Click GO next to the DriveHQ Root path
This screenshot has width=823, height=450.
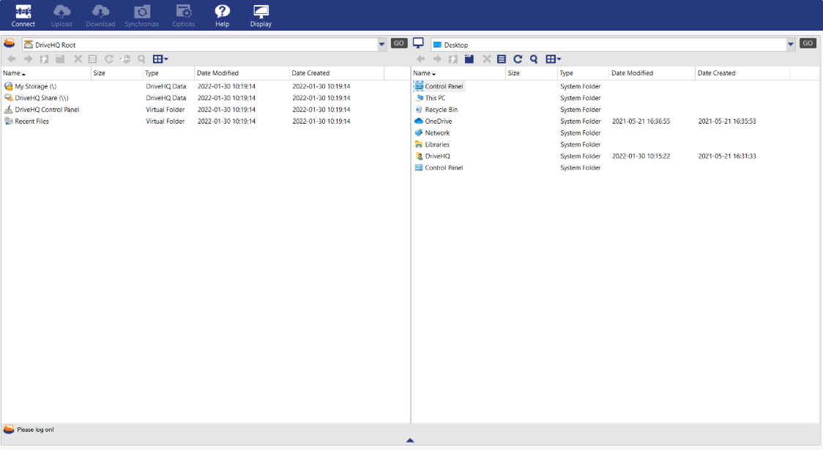pyautogui.click(x=399, y=43)
